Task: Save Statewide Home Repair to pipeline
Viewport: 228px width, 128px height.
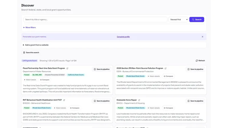Action: click(195, 101)
